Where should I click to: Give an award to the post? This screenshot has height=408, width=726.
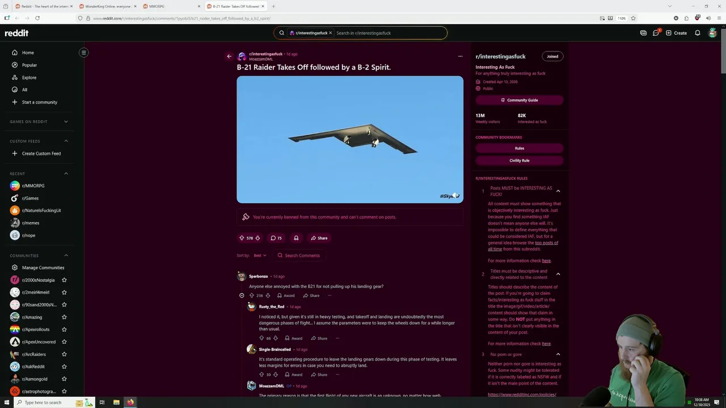(x=296, y=238)
